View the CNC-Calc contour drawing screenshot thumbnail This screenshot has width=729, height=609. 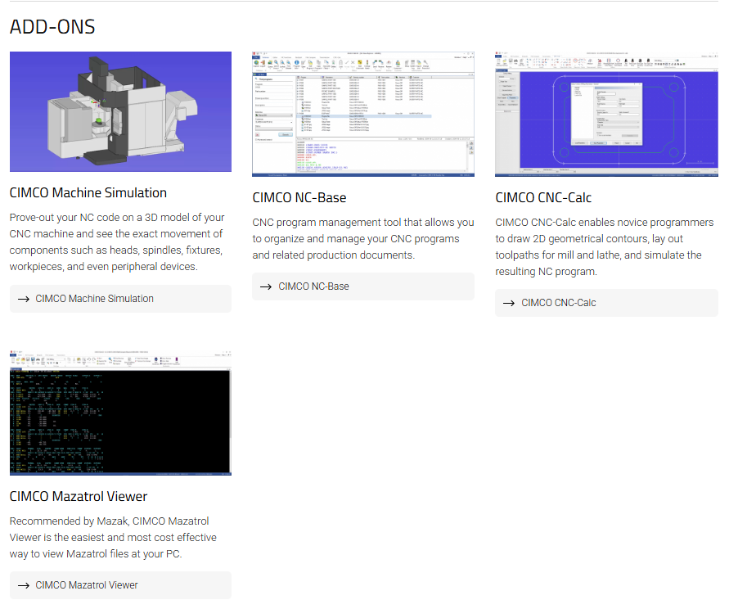606,114
